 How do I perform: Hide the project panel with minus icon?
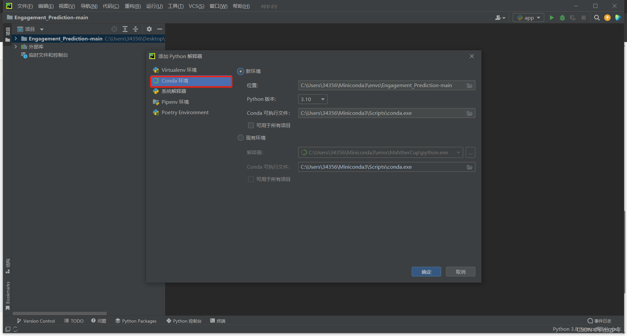point(160,29)
